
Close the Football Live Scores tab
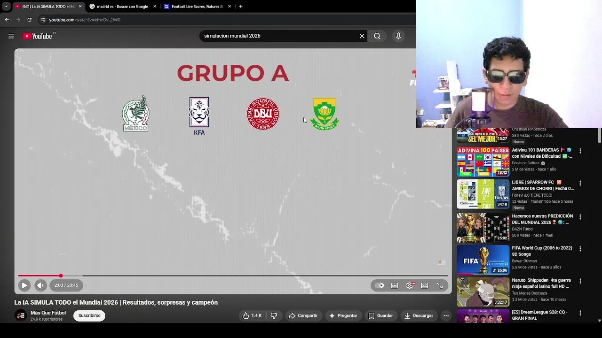click(230, 7)
